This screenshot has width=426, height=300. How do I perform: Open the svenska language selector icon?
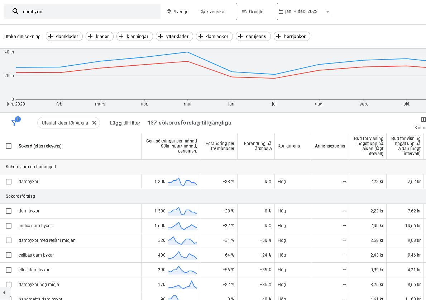[x=203, y=11]
